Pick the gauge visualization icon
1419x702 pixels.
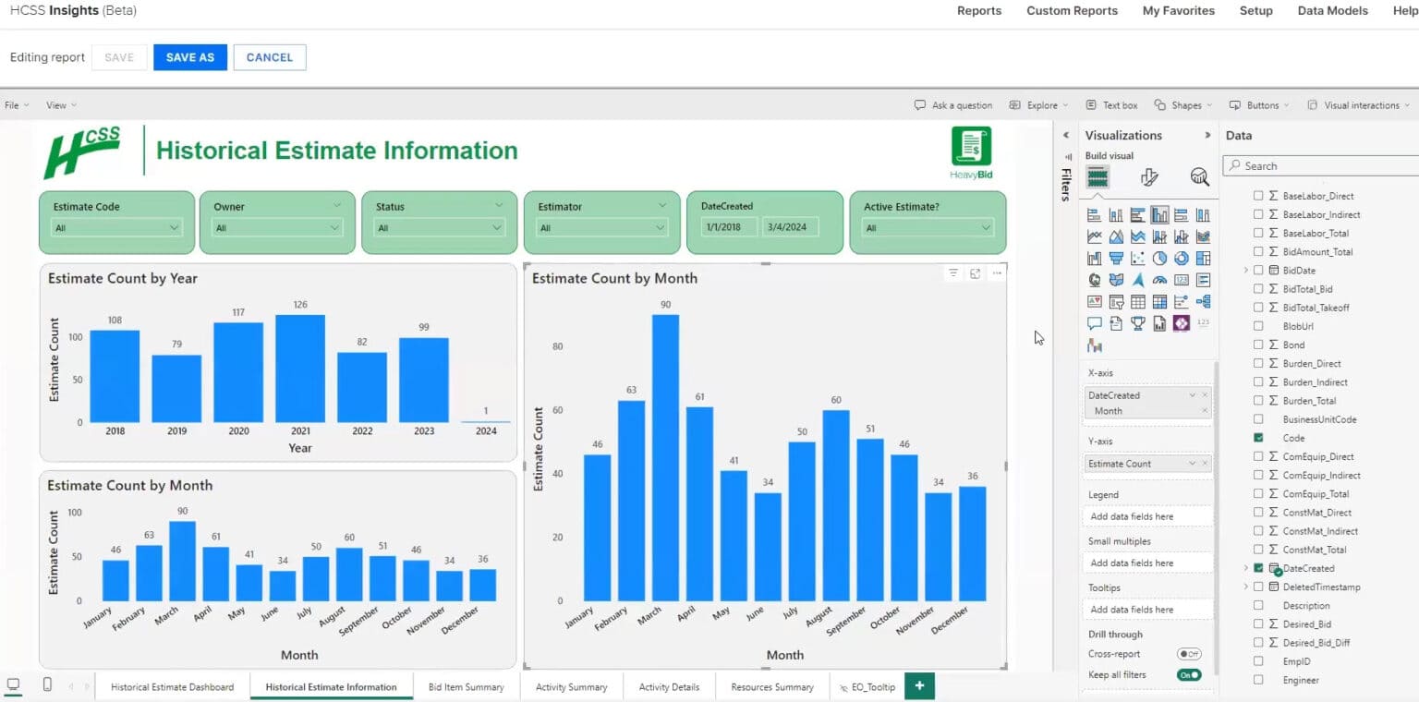(x=1159, y=280)
